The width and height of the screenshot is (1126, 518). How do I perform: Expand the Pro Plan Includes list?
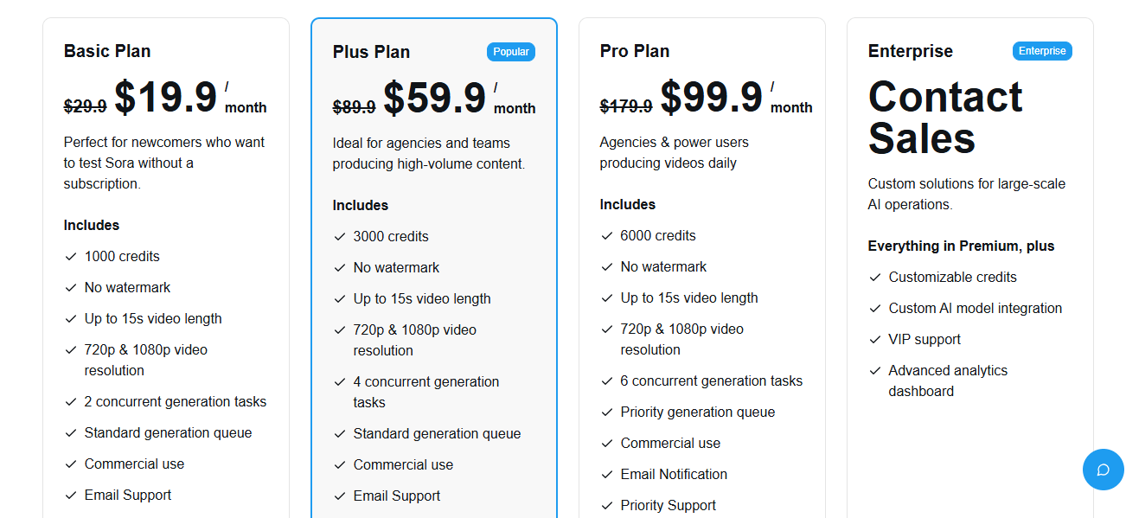[627, 204]
